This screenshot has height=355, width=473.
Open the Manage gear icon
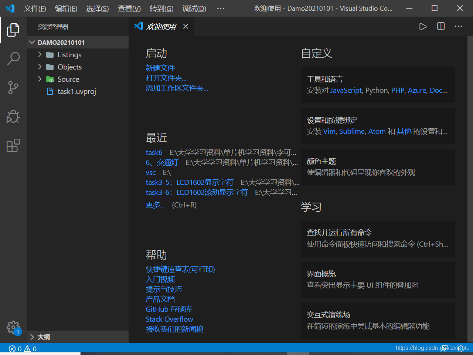coord(13,327)
